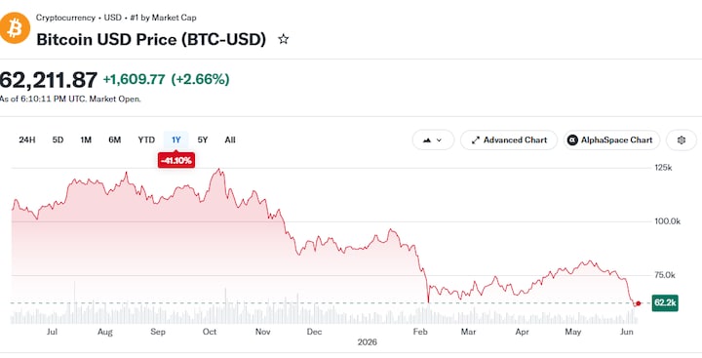Open the Advanced Chart button
702x358 pixels.
pyautogui.click(x=509, y=140)
